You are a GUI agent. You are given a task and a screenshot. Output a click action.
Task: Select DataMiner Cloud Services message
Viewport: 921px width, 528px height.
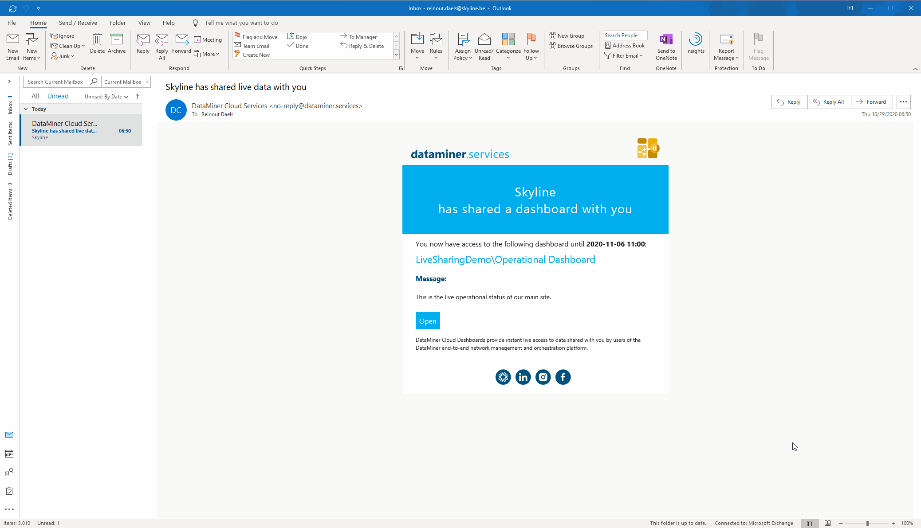(81, 130)
